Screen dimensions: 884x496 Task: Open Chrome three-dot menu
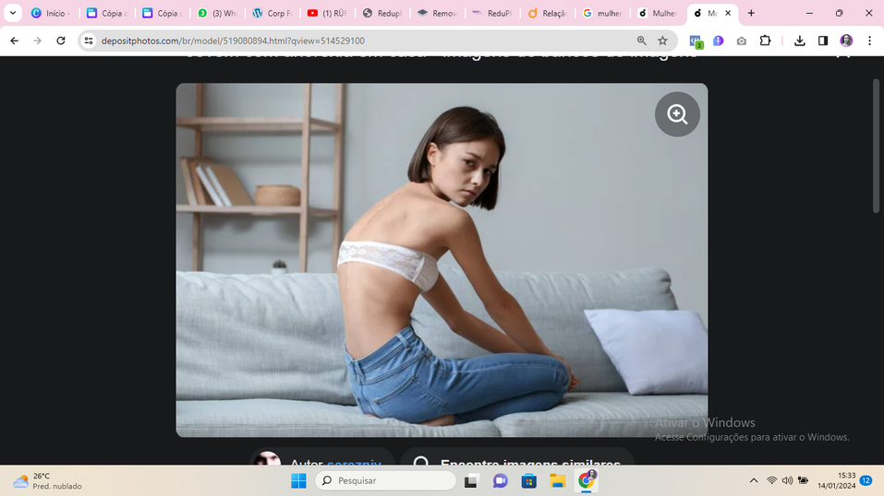[869, 41]
